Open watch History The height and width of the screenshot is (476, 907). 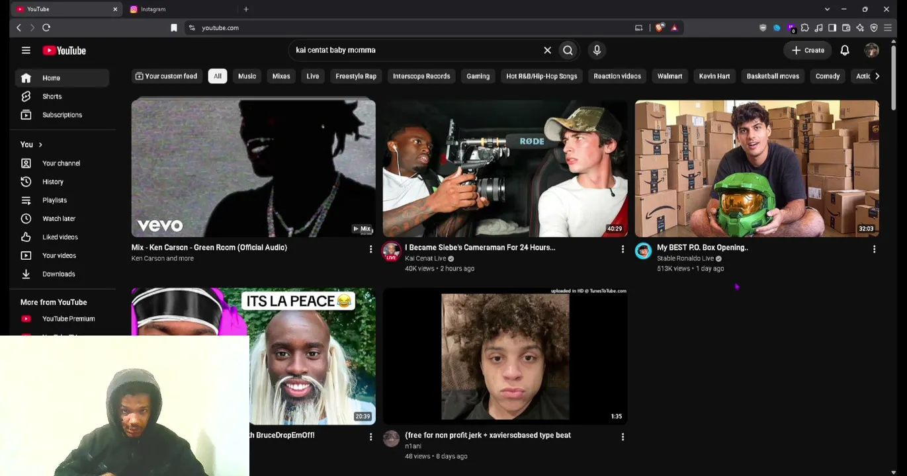pyautogui.click(x=62, y=182)
